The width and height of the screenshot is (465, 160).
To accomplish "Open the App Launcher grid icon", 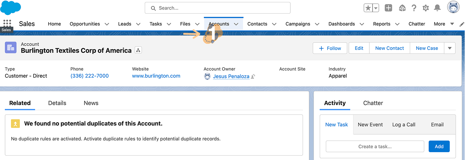I will [7, 23].
